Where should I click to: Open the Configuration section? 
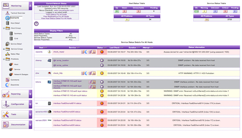tap(18, 104)
